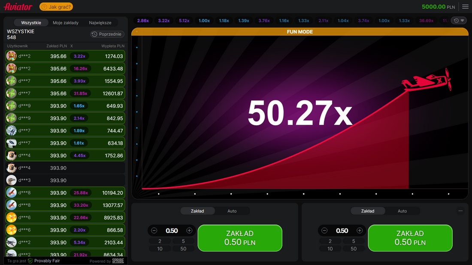The image size is (472, 265).
Task: Click the red airplane in the game
Action: (427, 81)
